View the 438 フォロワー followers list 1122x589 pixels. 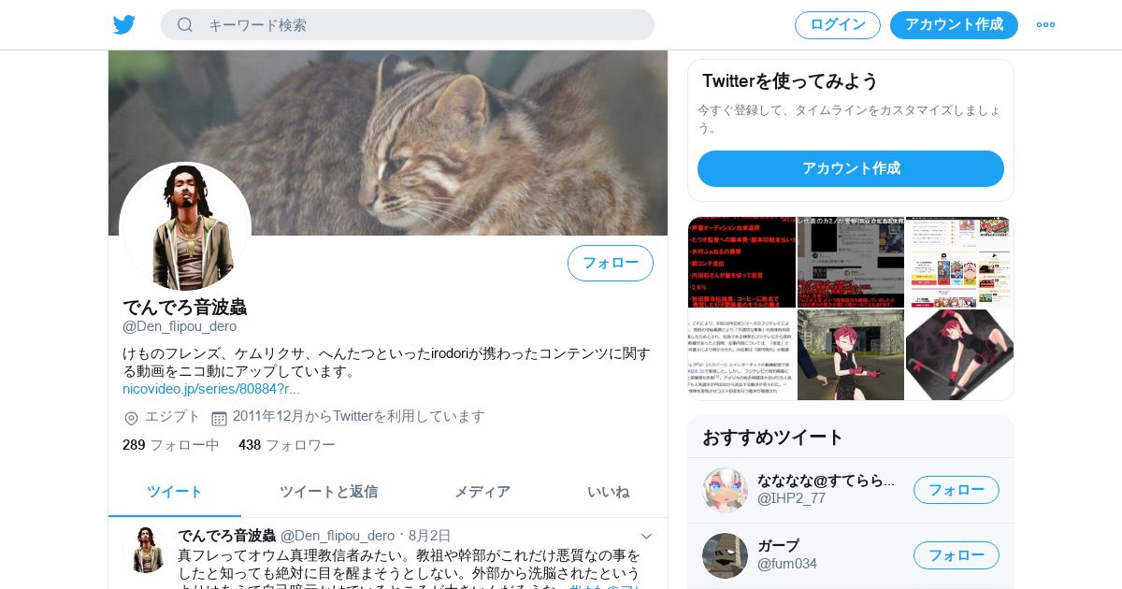287,445
